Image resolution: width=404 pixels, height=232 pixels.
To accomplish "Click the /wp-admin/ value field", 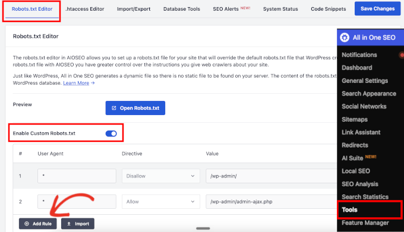I will 271,176.
